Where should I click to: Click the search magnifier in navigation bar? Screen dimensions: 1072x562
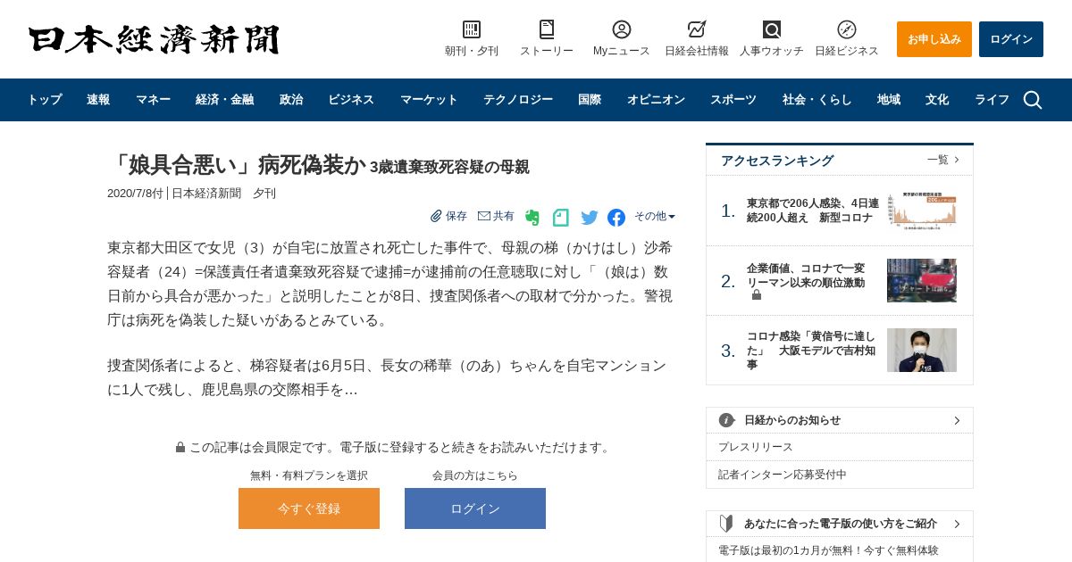(1033, 100)
